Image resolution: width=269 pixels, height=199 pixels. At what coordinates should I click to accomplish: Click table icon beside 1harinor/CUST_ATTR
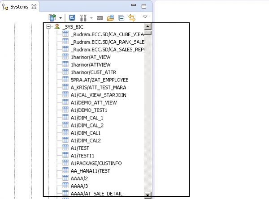pyautogui.click(x=65, y=72)
